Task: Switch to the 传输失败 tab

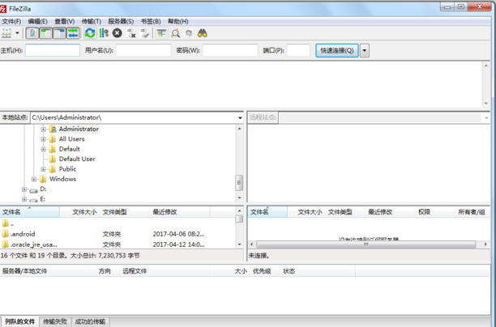Action: pos(55,321)
